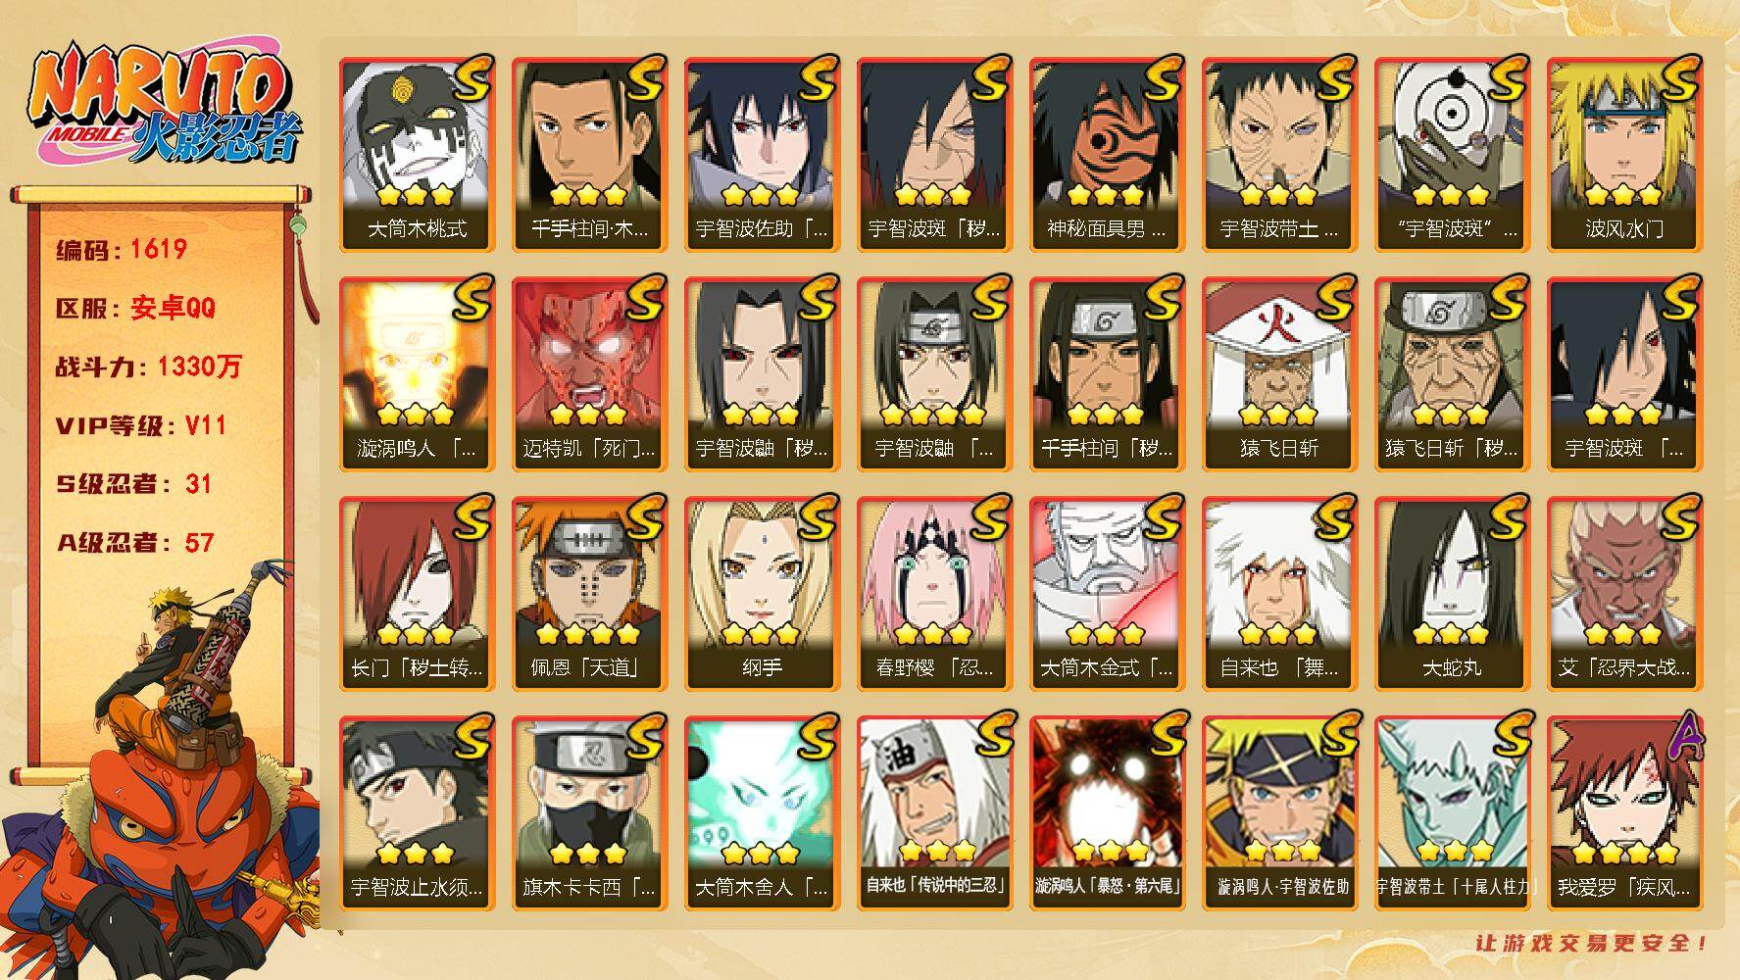Click the 战斗力: 1330万 line

coord(148,367)
